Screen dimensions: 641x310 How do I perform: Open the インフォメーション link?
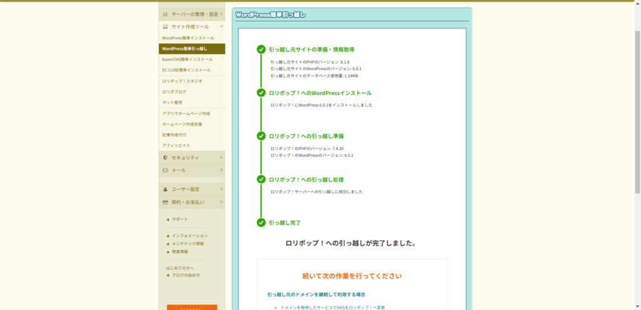tap(190, 236)
